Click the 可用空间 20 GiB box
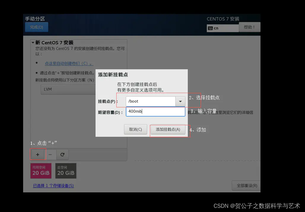 pyautogui.click(x=41, y=171)
